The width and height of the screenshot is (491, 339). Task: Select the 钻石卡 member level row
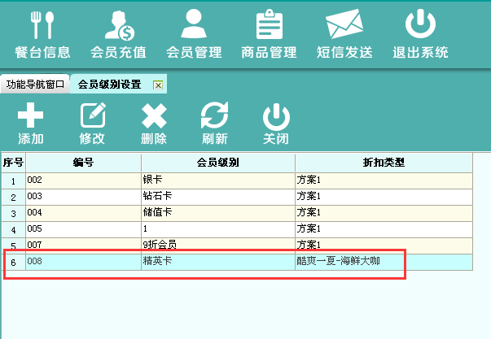[x=217, y=196]
